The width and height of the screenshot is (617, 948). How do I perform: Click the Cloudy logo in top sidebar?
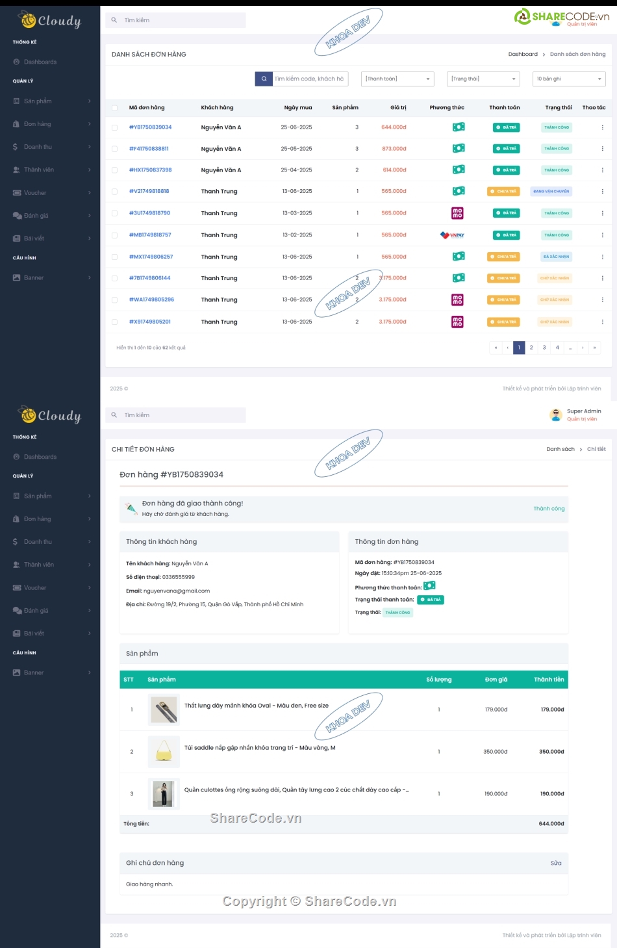[x=51, y=21]
